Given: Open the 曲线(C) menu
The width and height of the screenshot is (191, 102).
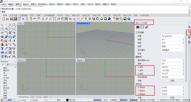Looking at the screenshot, I should (26, 4).
